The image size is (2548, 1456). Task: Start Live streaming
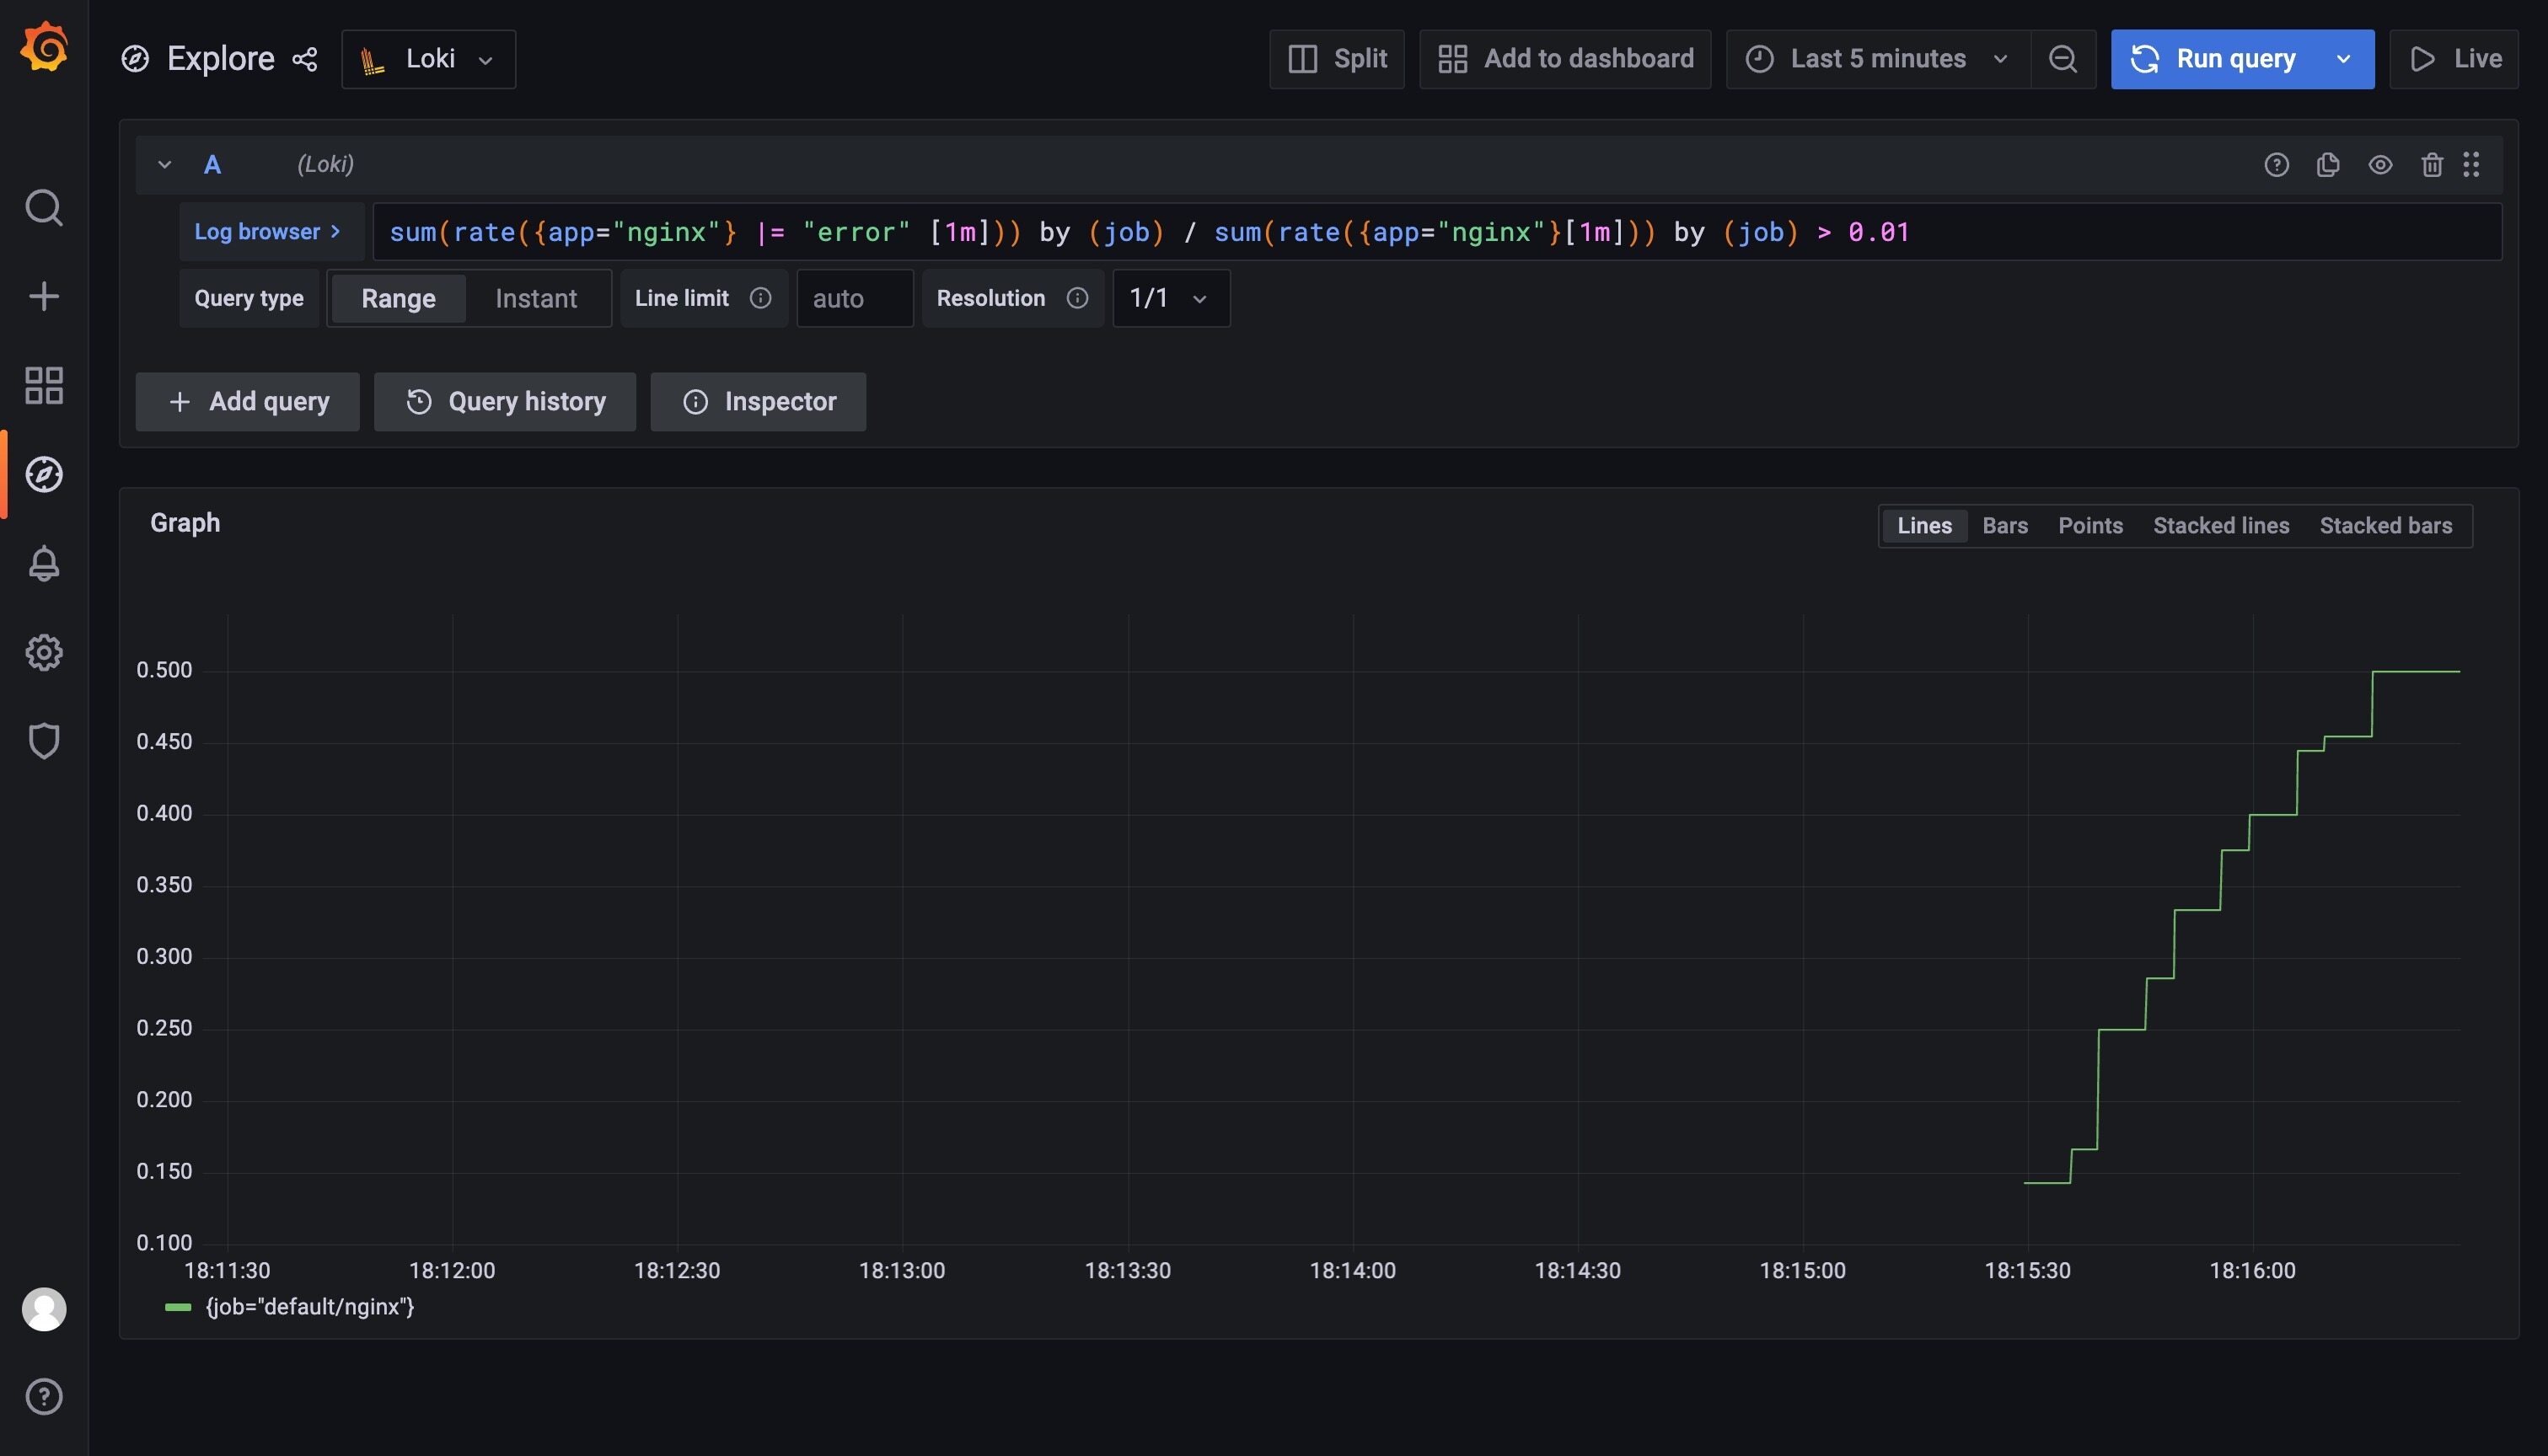pyautogui.click(x=2454, y=59)
